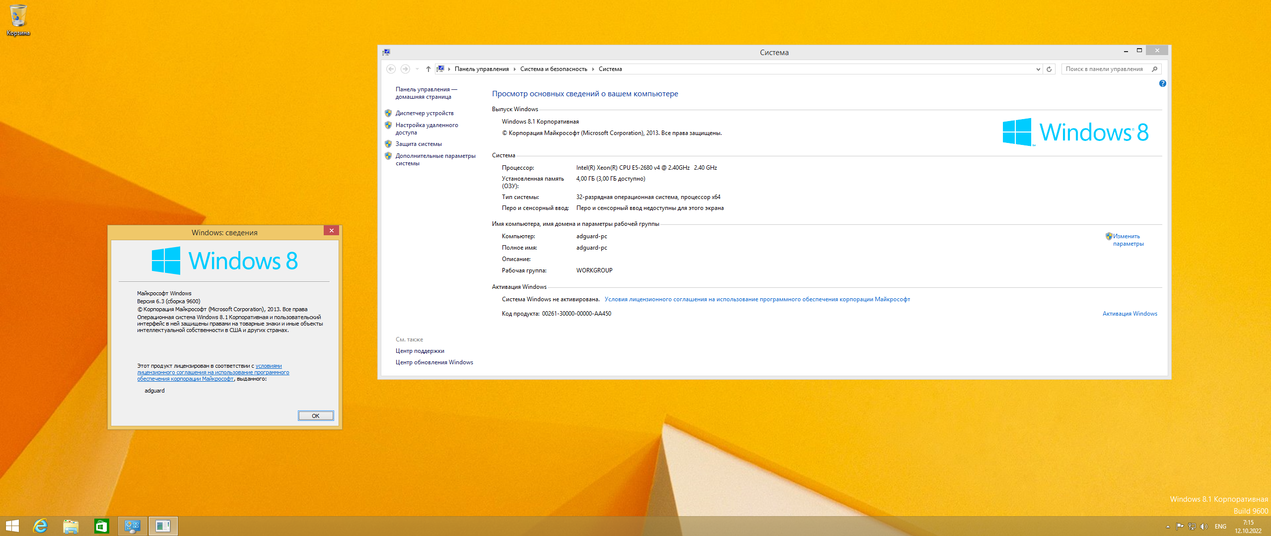Open the network icon in system tray
The image size is (1271, 536).
pyautogui.click(x=1192, y=527)
